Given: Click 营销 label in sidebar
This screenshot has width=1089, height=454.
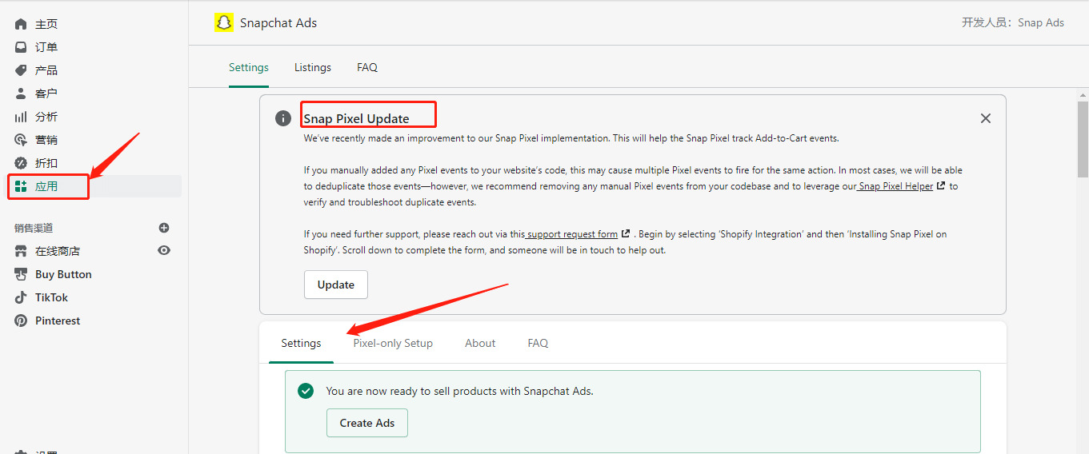Looking at the screenshot, I should click(46, 140).
